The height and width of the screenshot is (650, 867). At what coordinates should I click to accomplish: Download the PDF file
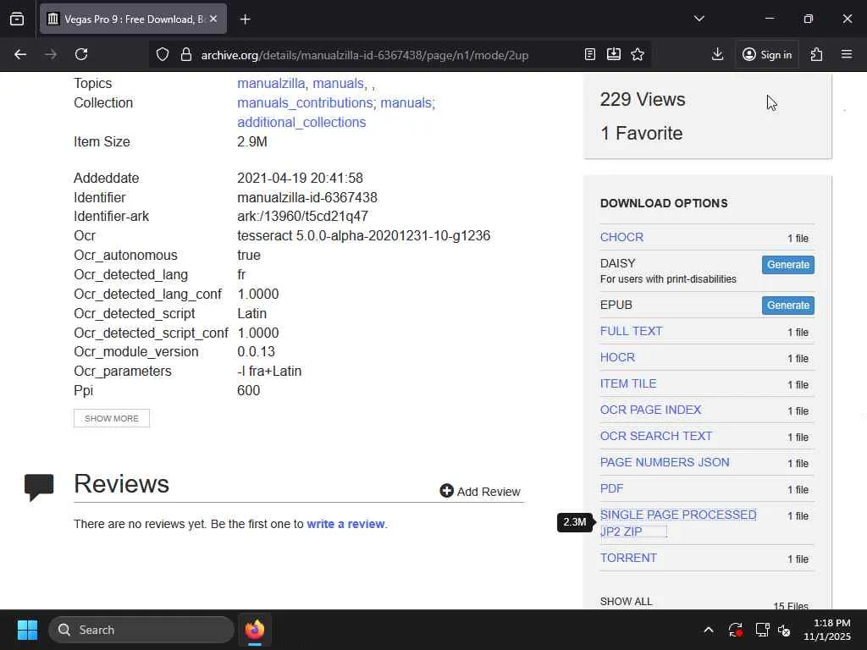coord(611,488)
